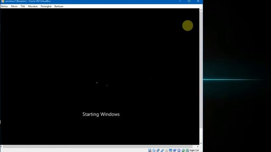Maximize the VirtualBox window
271x152 pixels.
pos(189,1)
